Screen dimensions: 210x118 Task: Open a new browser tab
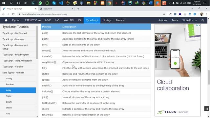tap(78, 9)
